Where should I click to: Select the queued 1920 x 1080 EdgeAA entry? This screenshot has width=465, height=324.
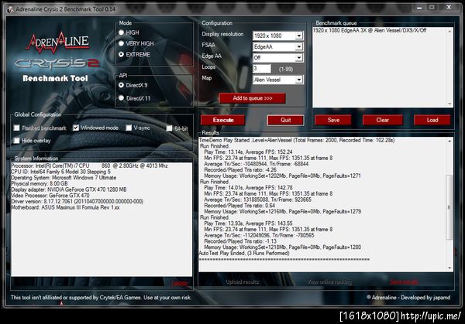(x=370, y=30)
